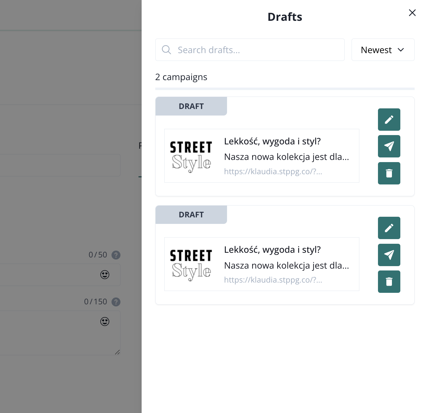The image size is (423, 413).
Task: Click the second DRAFT status label
Action: pos(191,215)
